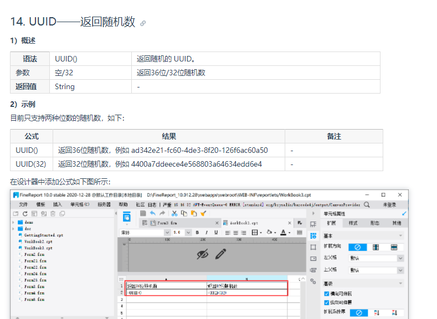Image resolution: width=437 pixels, height=319 pixels.
Task: Click the preview icon with magnifier
Action: 127,217
